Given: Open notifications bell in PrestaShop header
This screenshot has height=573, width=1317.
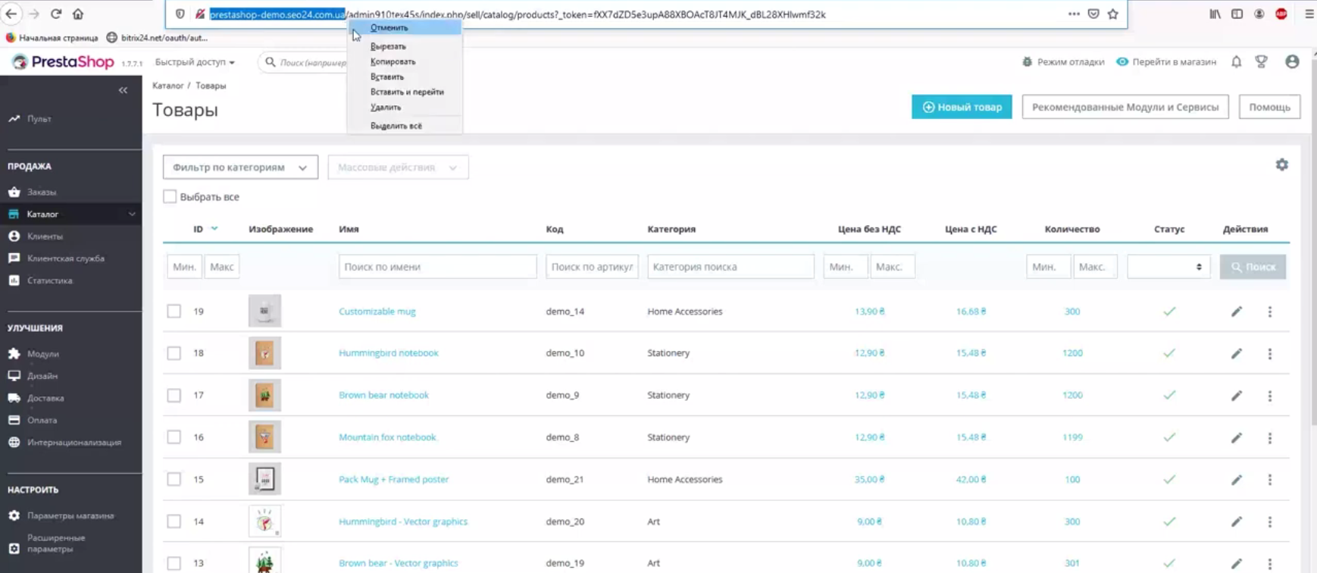Looking at the screenshot, I should [1236, 62].
